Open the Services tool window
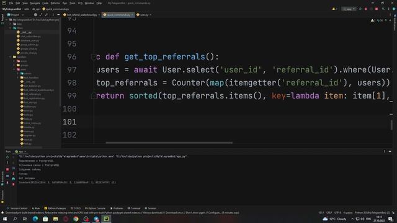 point(150,208)
